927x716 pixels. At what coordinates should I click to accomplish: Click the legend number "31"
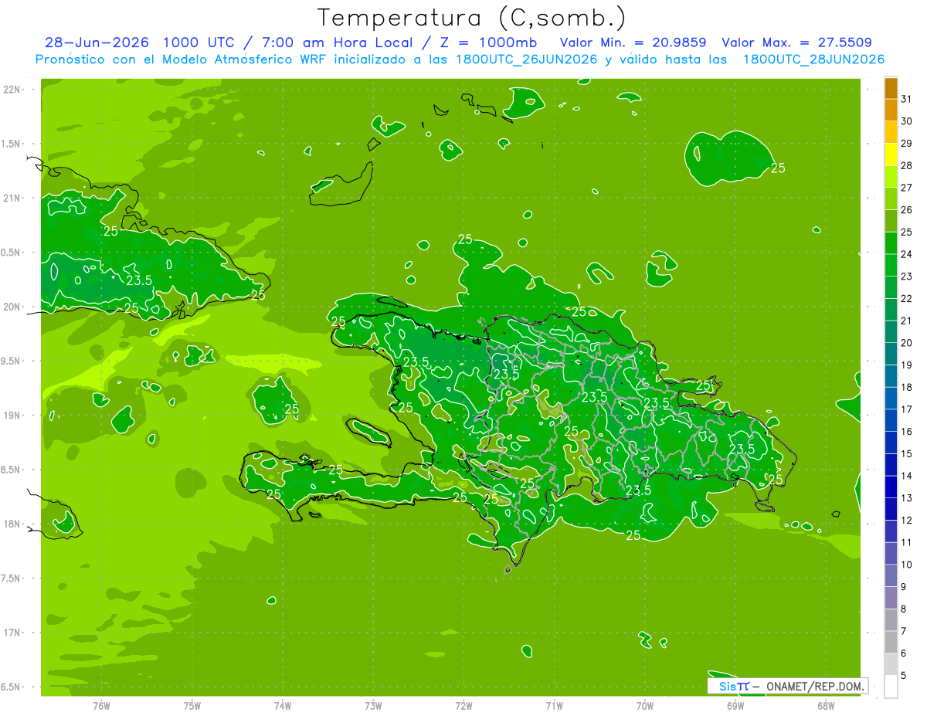coord(906,99)
